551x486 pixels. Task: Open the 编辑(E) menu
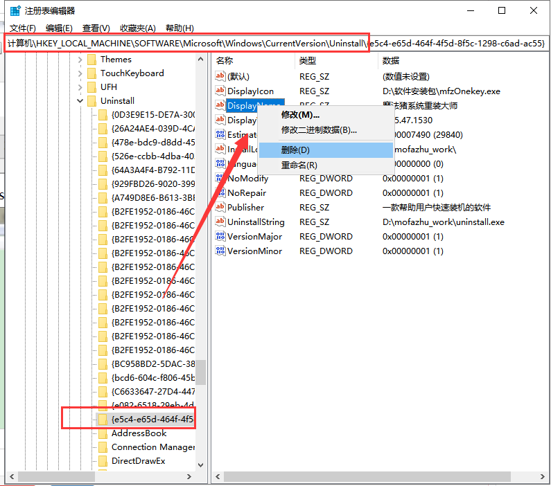[59, 28]
